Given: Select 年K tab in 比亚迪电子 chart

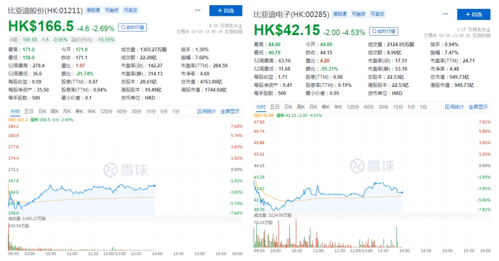Looking at the screenshot, I should click(338, 107).
